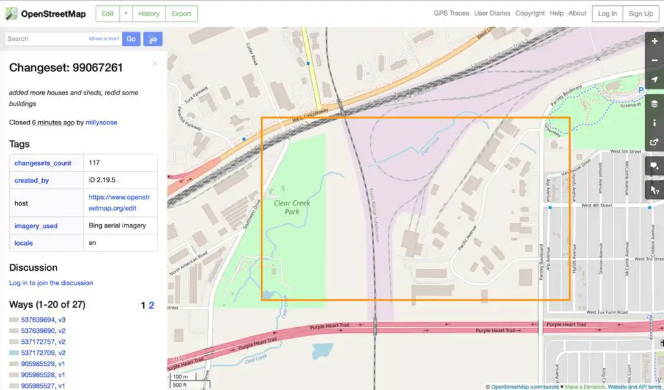Image resolution: width=664 pixels, height=390 pixels.
Task: Click 'Log in to join the discussion'
Action: click(51, 283)
